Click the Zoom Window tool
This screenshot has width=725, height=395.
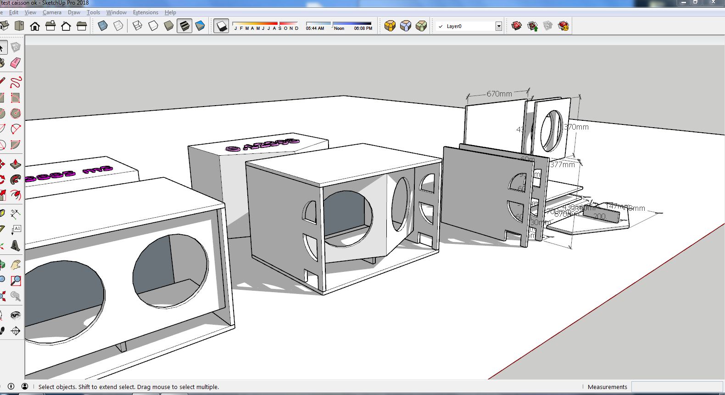click(16, 280)
